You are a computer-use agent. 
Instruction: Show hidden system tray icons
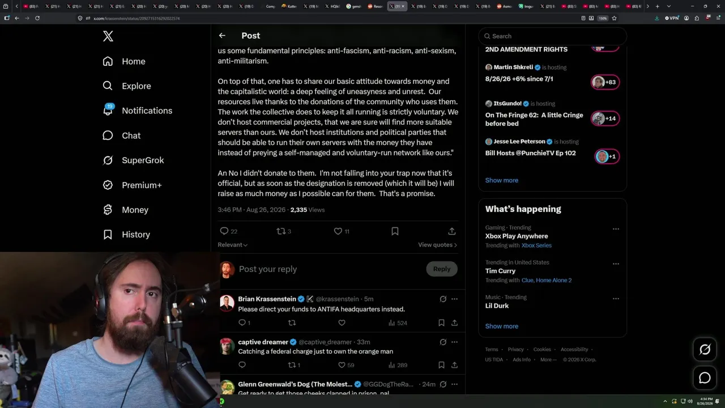[x=666, y=401]
